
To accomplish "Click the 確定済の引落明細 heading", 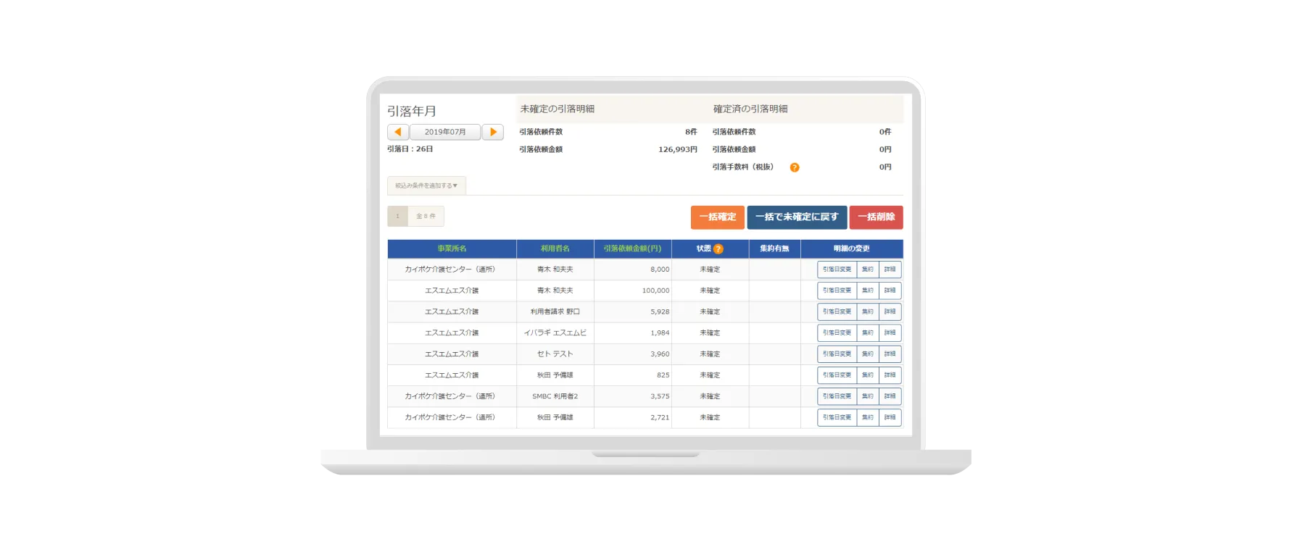I will click(x=750, y=109).
